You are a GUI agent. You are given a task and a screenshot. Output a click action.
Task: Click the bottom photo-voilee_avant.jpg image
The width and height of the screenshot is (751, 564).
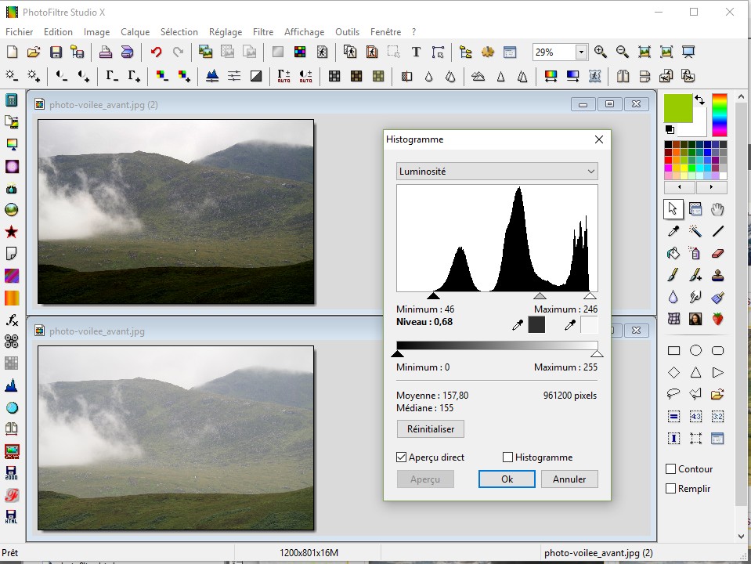(x=175, y=438)
